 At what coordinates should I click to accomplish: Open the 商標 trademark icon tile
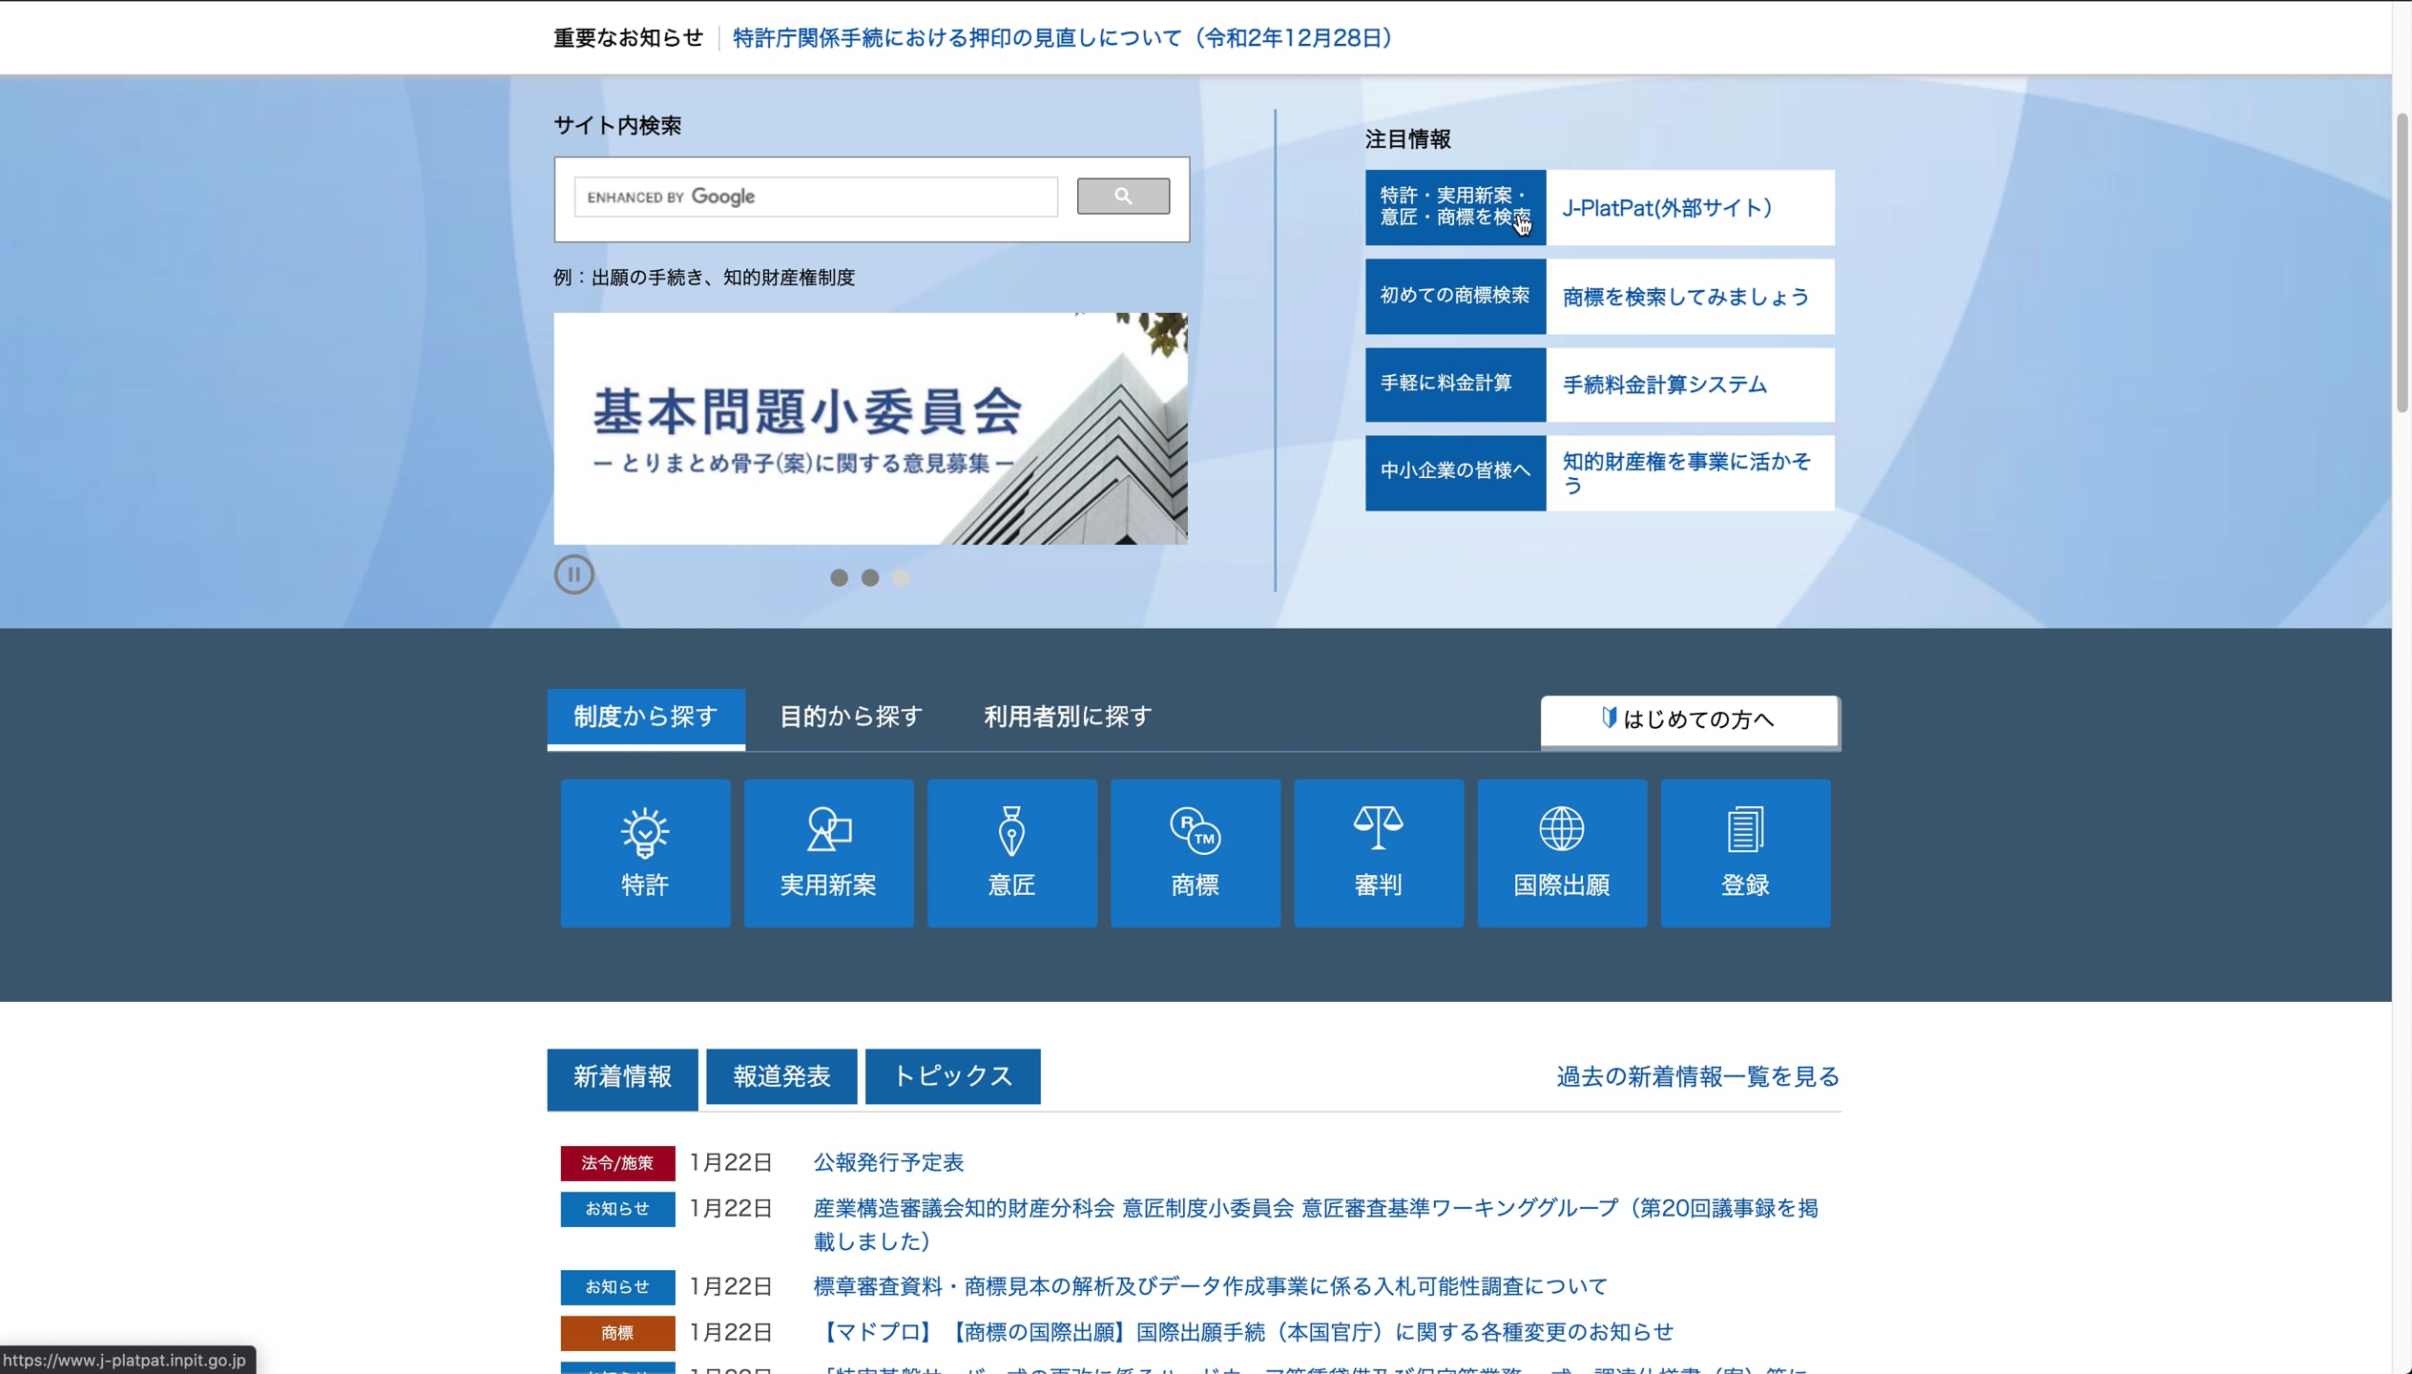pyautogui.click(x=1195, y=852)
